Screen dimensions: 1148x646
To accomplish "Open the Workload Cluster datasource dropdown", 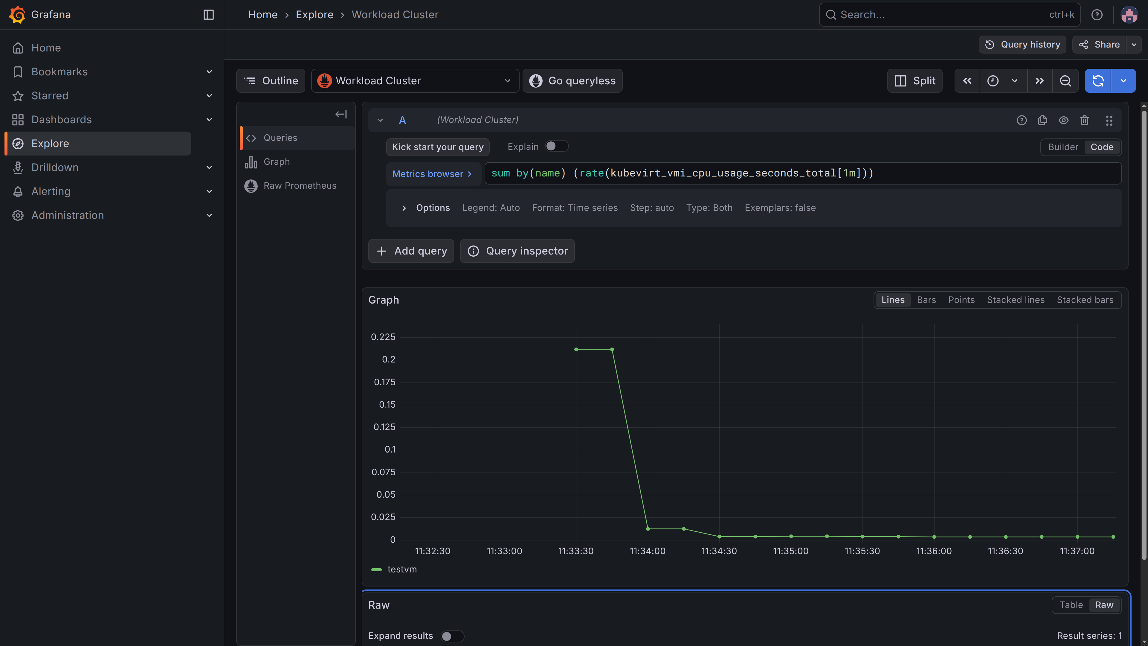I will (x=414, y=81).
